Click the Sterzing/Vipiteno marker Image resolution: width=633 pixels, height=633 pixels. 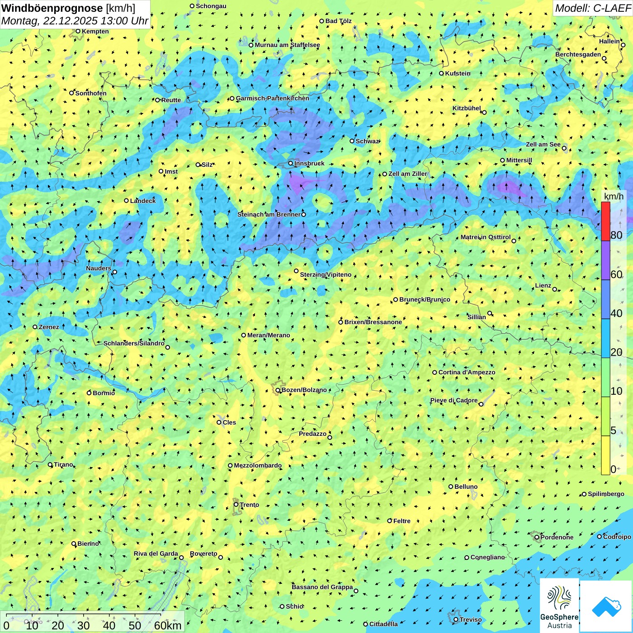point(296,271)
